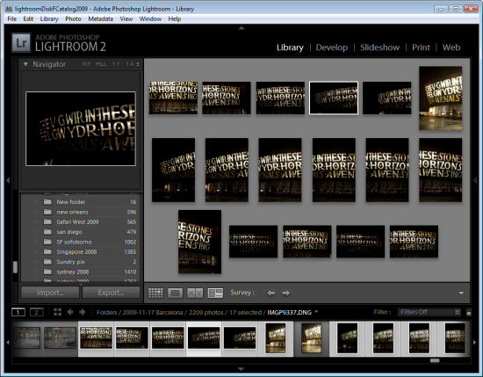Select the san diego folder
The height and width of the screenshot is (377, 483).
tap(80, 232)
